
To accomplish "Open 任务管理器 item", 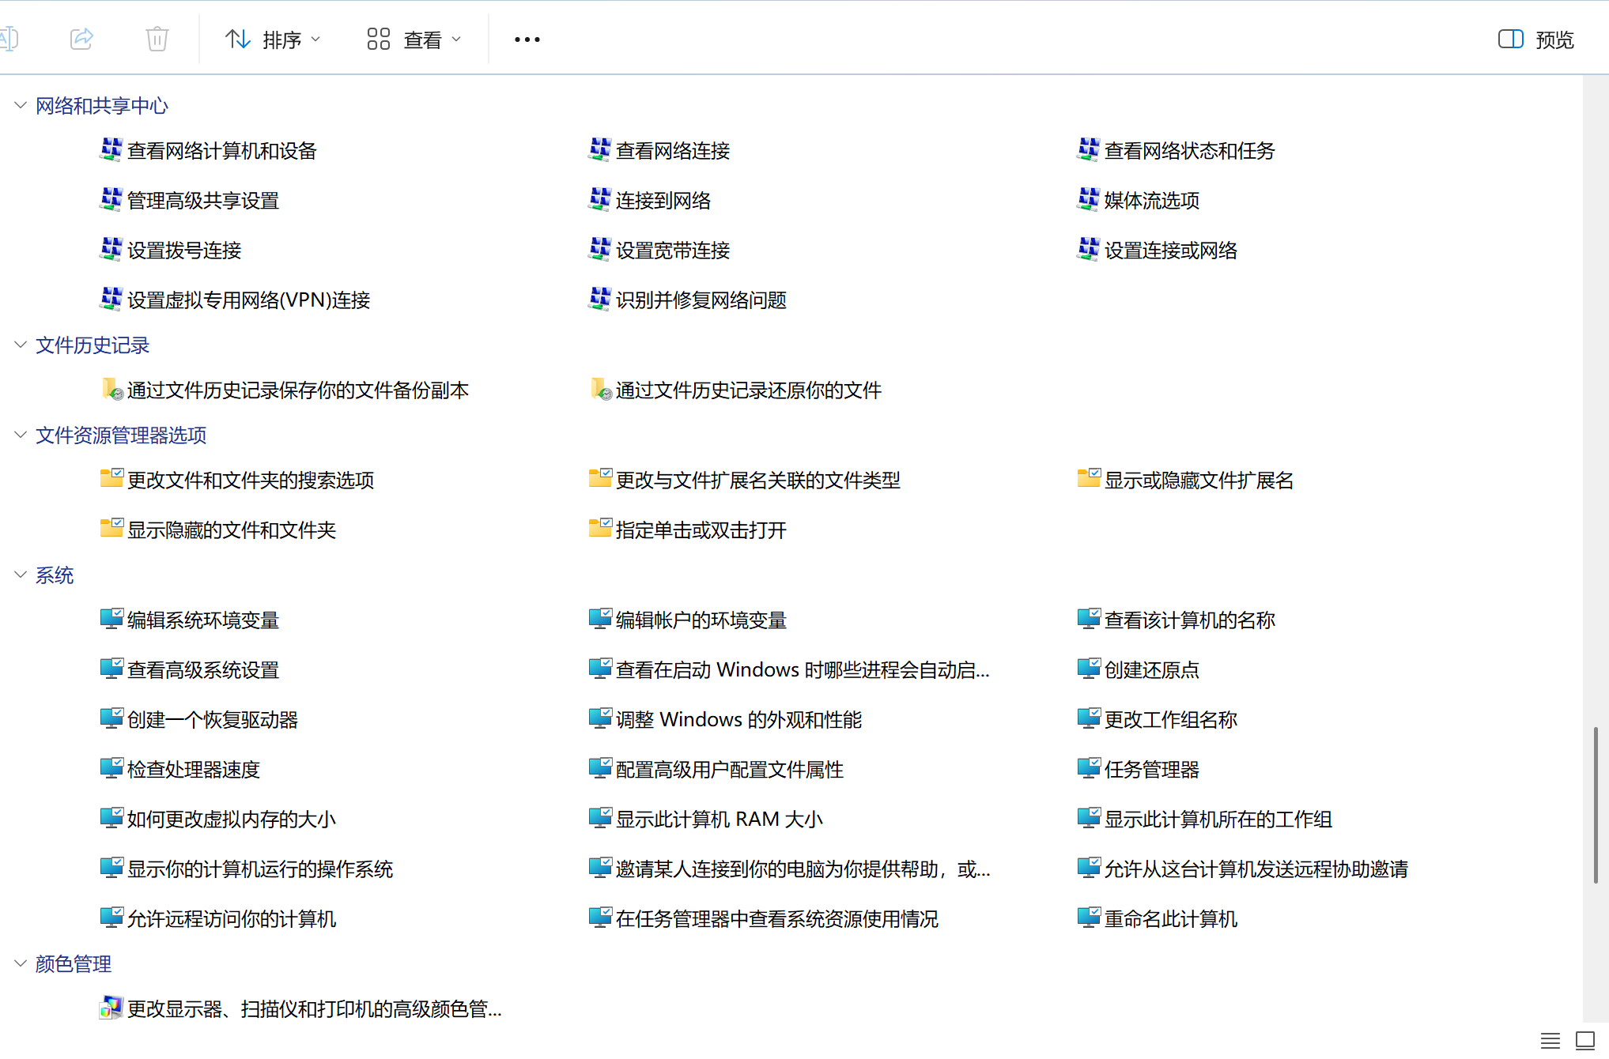I will [x=1151, y=769].
